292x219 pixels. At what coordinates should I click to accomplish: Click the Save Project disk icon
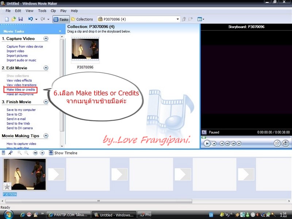20,19
